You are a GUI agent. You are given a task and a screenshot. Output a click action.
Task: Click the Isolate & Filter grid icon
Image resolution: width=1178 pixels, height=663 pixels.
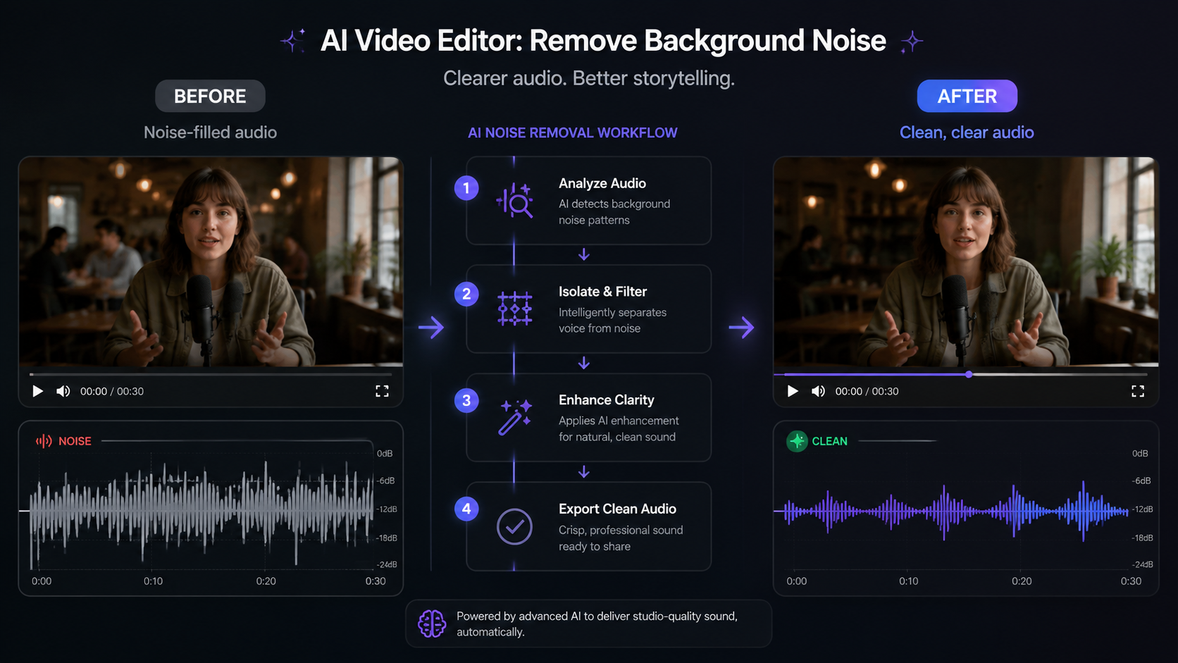pyautogui.click(x=514, y=309)
